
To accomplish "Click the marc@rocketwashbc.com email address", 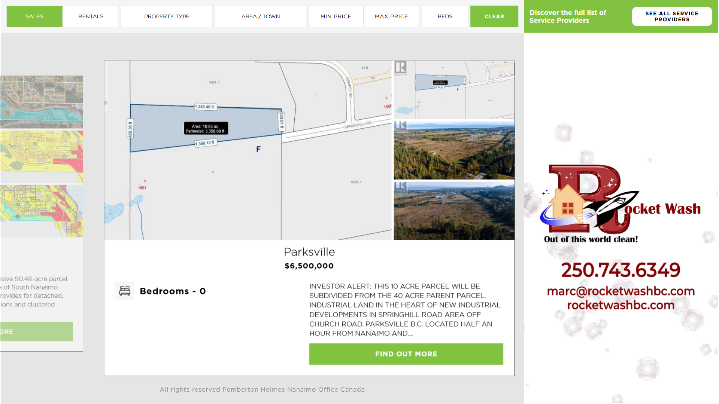I will (x=621, y=291).
